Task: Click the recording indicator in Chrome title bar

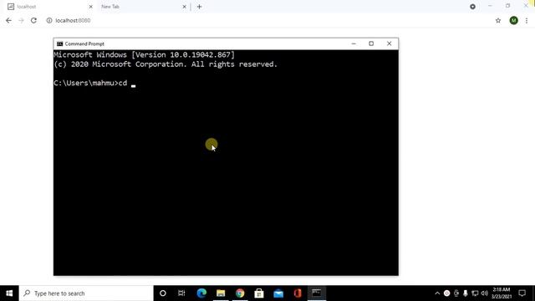Action: click(472, 7)
